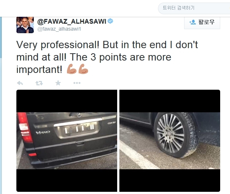This screenshot has width=230, height=194.
Task: Click the second flexed bicep emoji
Action: pos(83,69)
